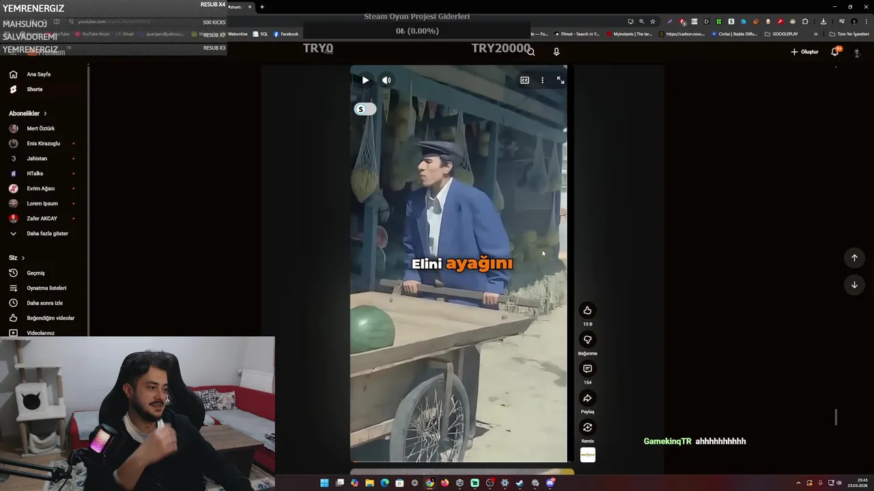Screen dimensions: 874x491
Task: Open the SQL bookmark
Action: point(260,34)
